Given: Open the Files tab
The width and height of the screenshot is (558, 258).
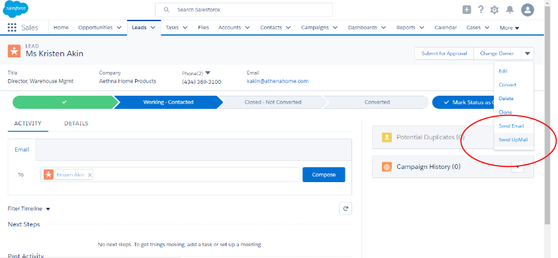Looking at the screenshot, I should pyautogui.click(x=203, y=27).
